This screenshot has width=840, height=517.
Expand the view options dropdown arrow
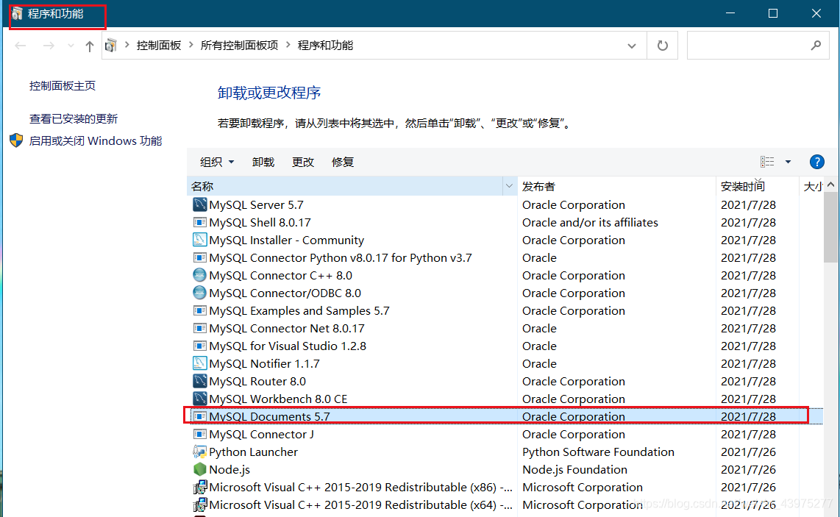tap(788, 162)
